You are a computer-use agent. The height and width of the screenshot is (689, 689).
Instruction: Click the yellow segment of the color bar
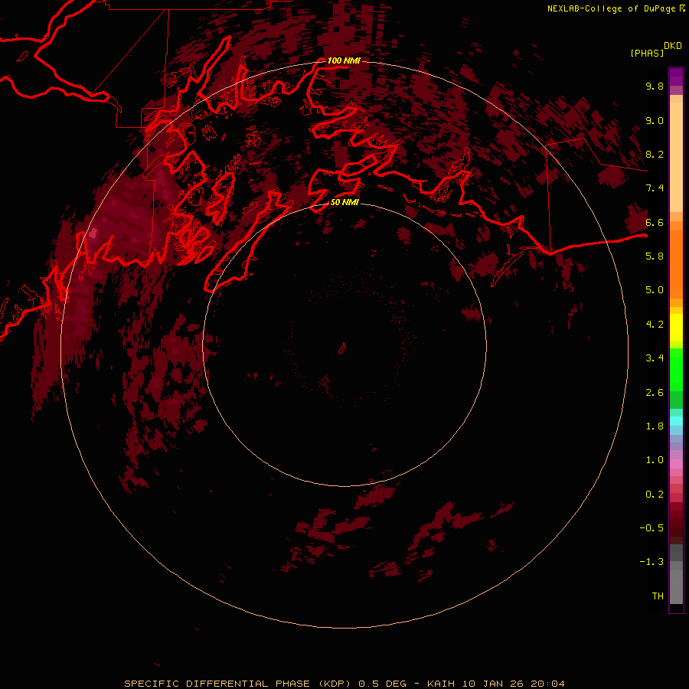[x=676, y=328]
